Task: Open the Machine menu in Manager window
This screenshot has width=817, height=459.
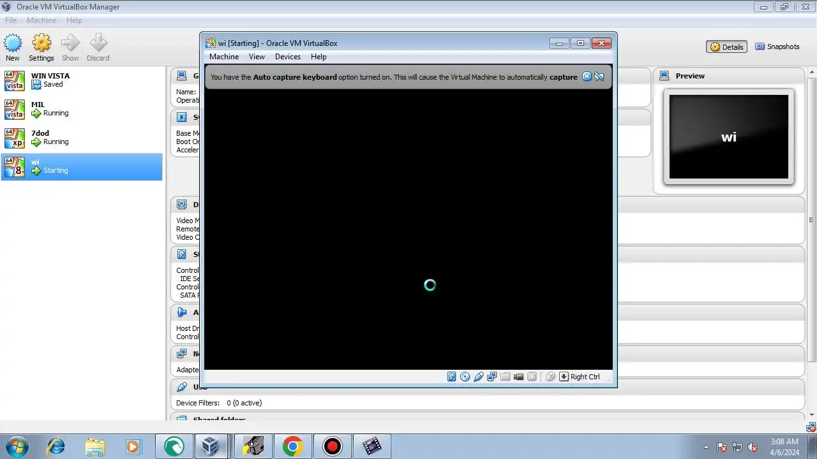Action: tap(41, 20)
